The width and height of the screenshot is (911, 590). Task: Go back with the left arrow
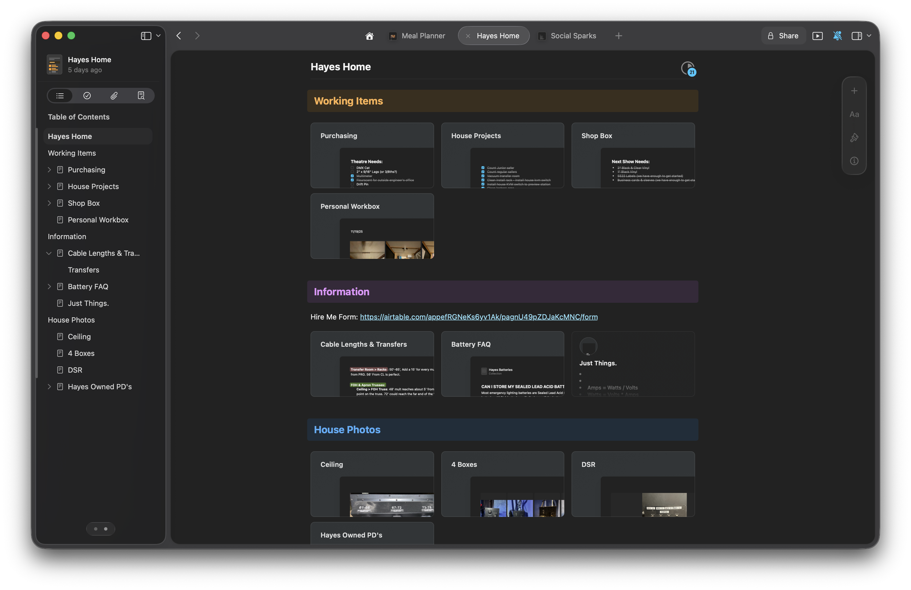pos(179,36)
